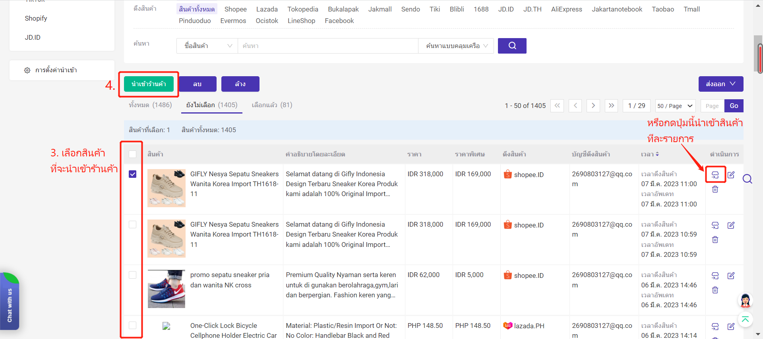
Task: Click ล้าง clear button
Action: coord(240,84)
